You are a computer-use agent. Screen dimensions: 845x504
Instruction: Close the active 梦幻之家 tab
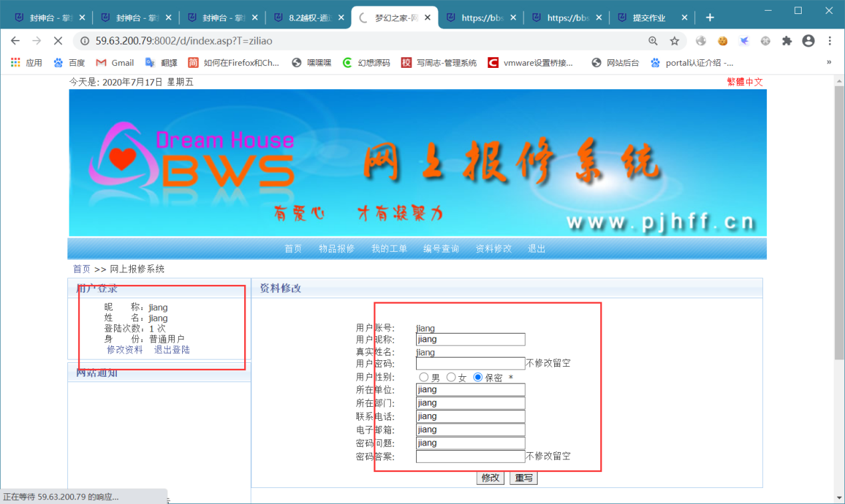point(427,18)
